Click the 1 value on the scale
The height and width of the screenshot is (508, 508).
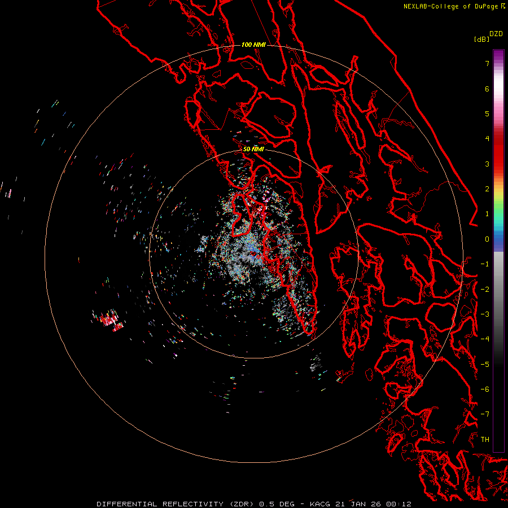click(487, 214)
